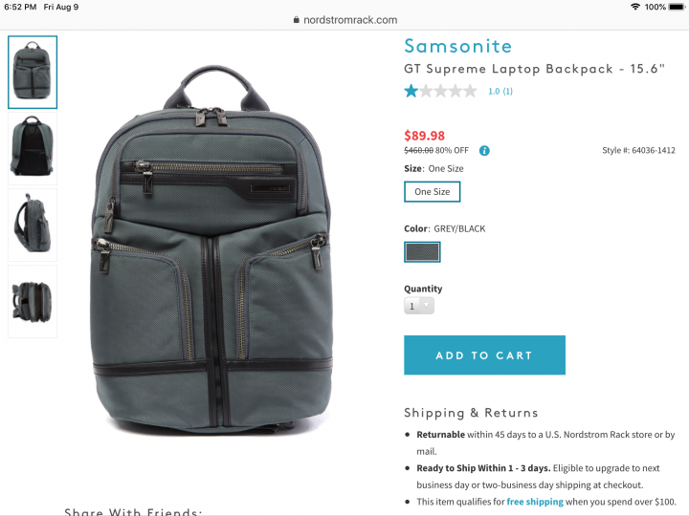
Task: Select the back view backpack thumbnail
Action: point(33,148)
